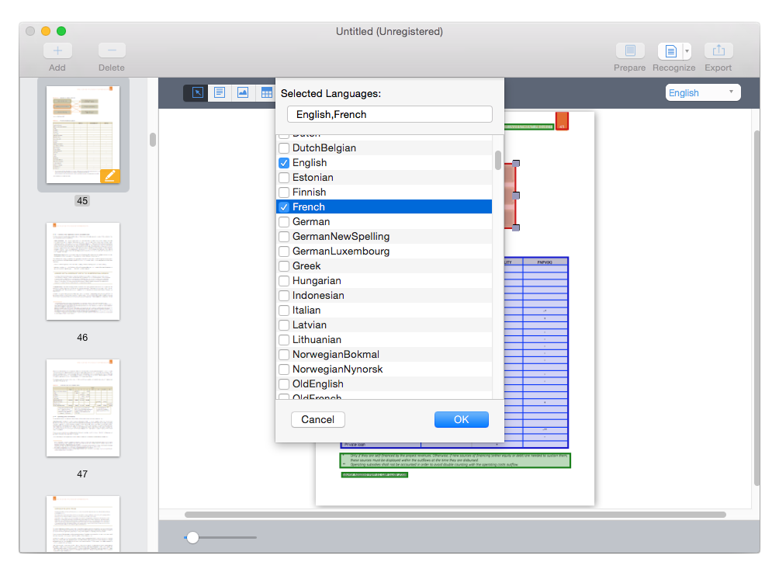Open the Recognize dropdown arrow
779x569 pixels.
pyautogui.click(x=687, y=50)
